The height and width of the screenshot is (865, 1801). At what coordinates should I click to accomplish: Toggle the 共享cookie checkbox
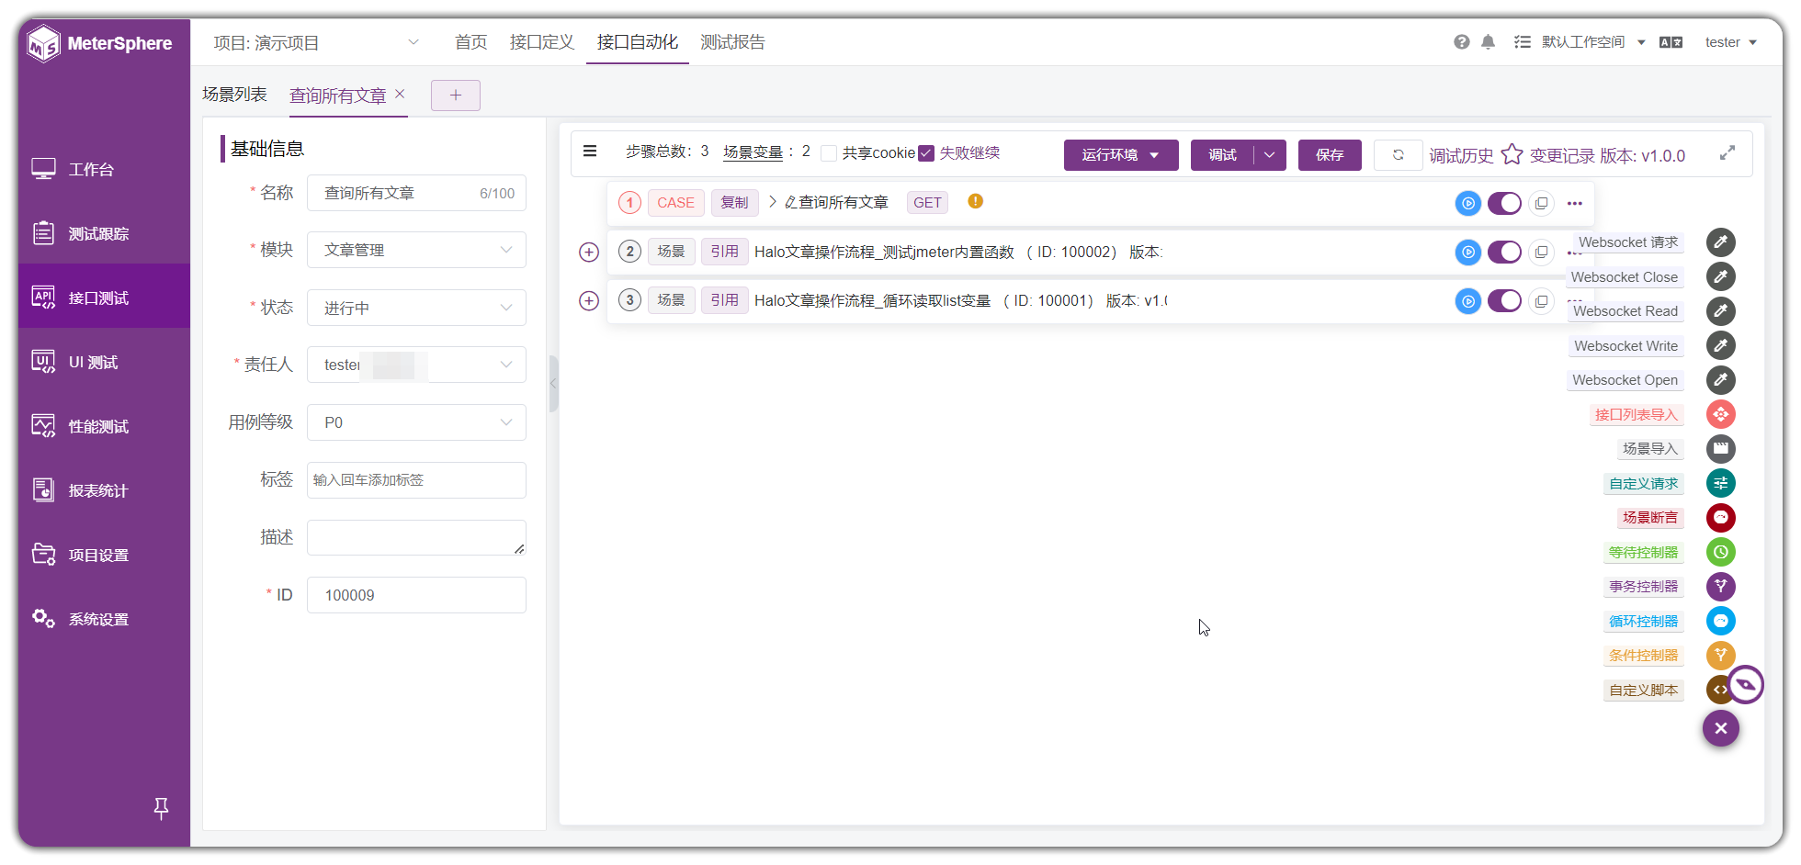[x=829, y=153]
